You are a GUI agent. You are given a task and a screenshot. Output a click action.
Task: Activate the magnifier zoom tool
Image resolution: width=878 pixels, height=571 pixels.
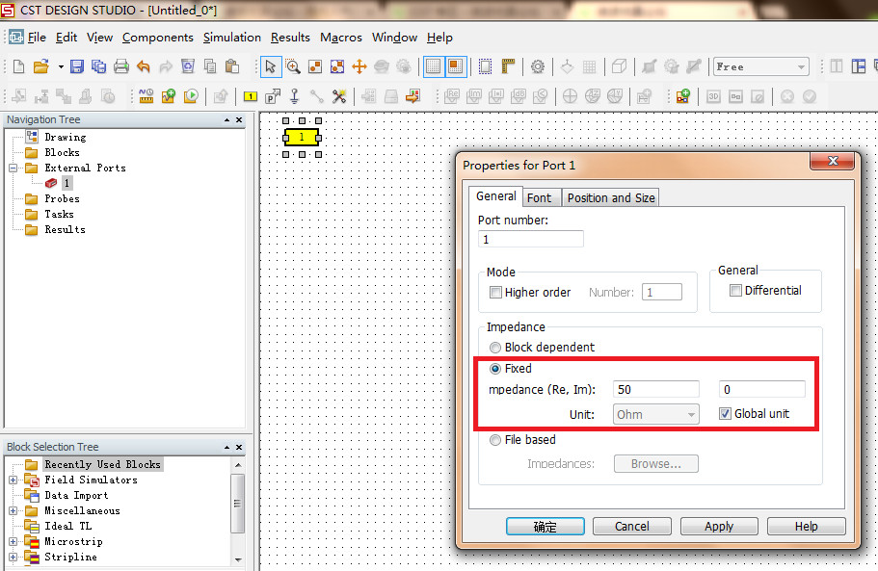point(293,67)
